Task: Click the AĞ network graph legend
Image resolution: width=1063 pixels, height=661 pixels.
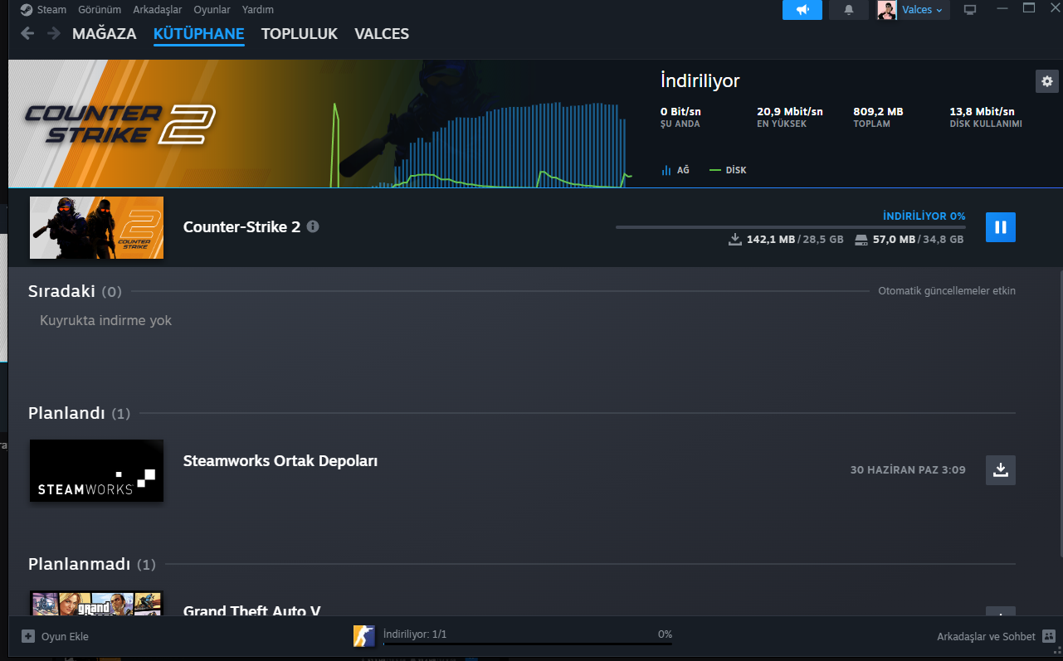Action: (675, 170)
